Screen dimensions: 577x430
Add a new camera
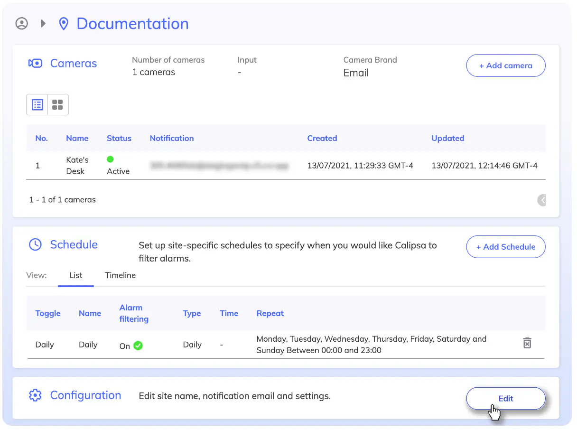[x=505, y=65]
